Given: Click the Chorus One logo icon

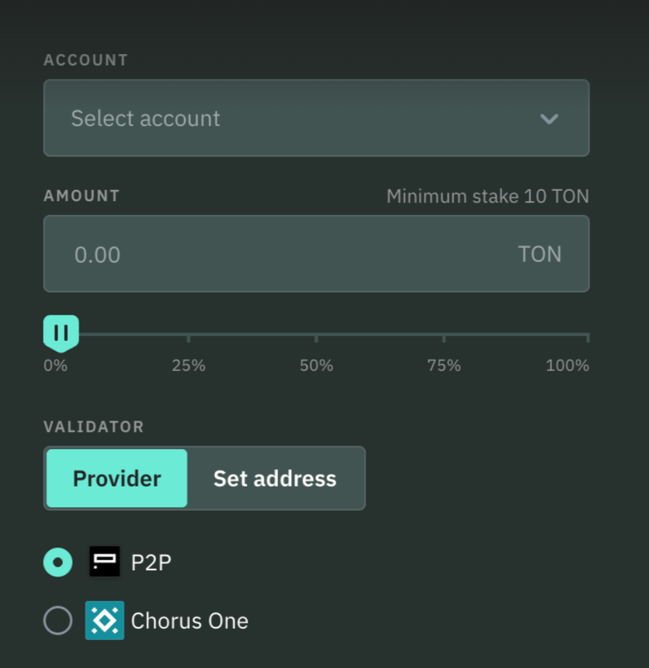Looking at the screenshot, I should (105, 620).
